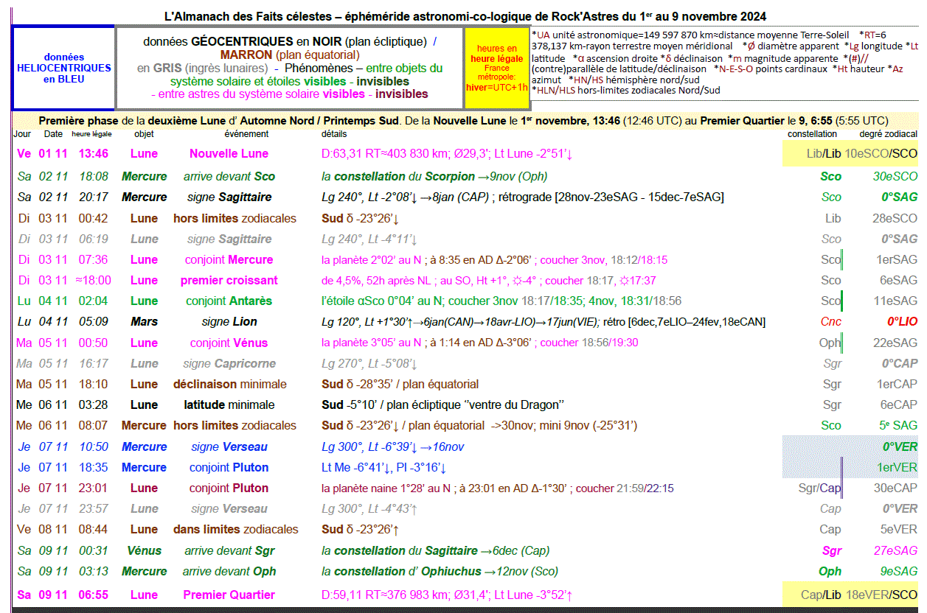Click 'MARRON (plan équatorial)' in the legend
Viewport: 927px width, 613px height.
coord(290,55)
